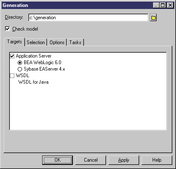The image size is (176, 169).
Task: Select BEA WebLogic 6.0 radio button
Action: click(x=20, y=62)
